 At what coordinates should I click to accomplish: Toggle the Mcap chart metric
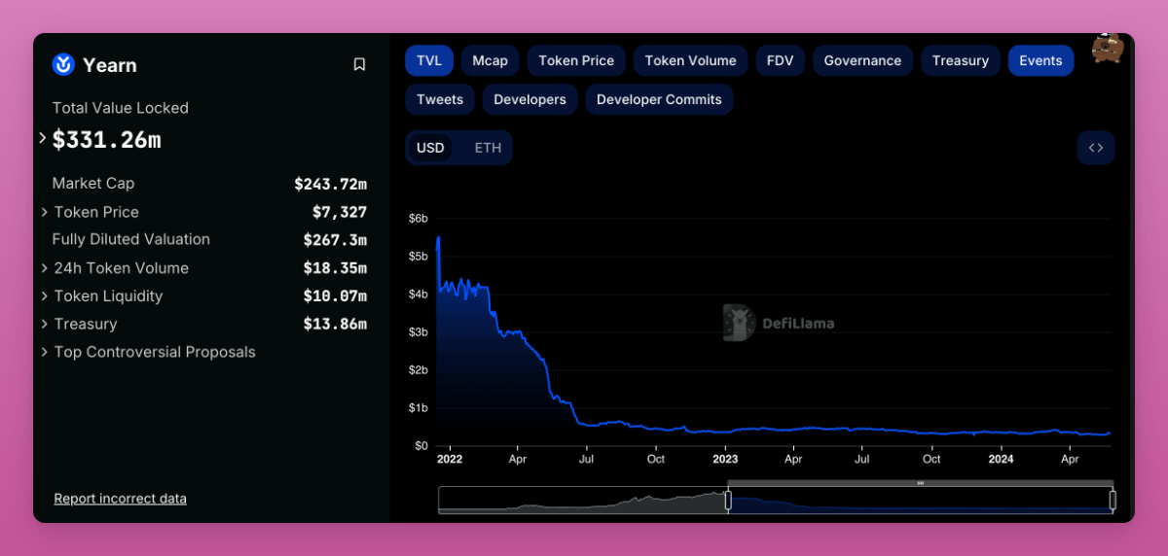tap(491, 60)
